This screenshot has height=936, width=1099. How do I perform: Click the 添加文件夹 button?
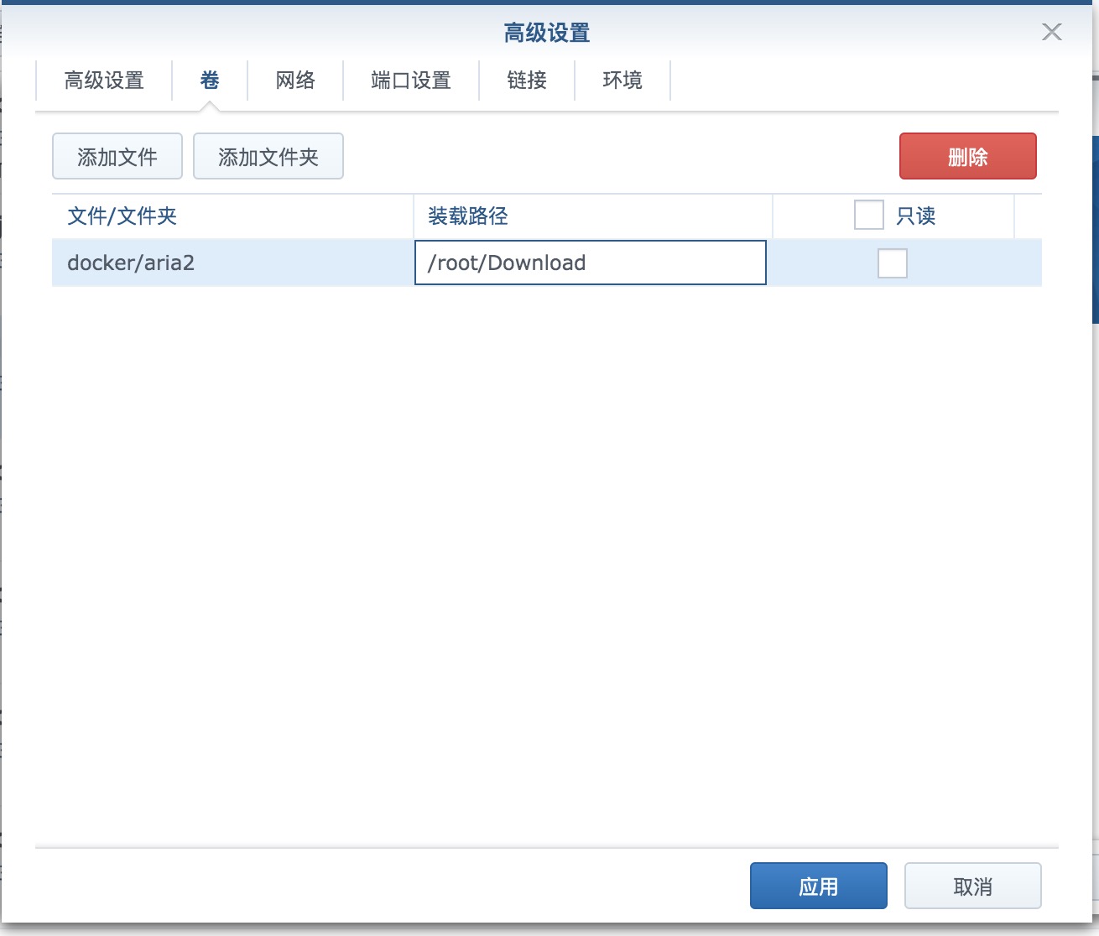(268, 156)
